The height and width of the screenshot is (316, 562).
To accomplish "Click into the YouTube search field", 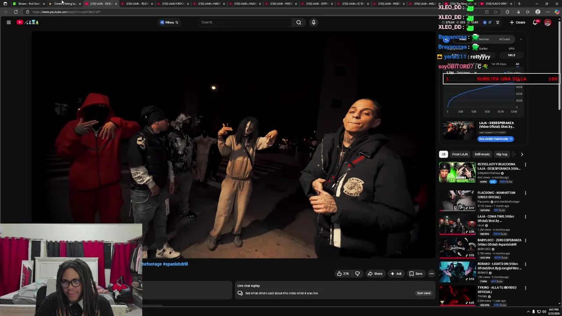I will [245, 22].
